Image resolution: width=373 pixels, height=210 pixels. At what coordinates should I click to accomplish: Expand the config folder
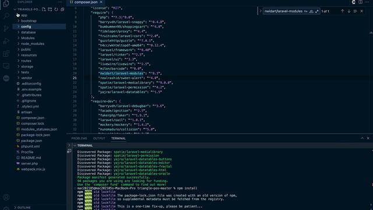(x=26, y=27)
